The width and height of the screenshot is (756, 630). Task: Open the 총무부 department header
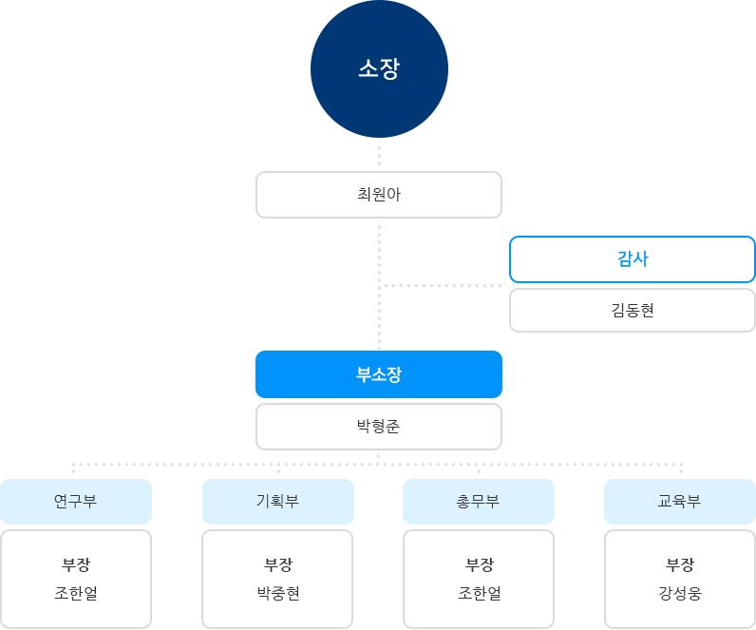[479, 501]
